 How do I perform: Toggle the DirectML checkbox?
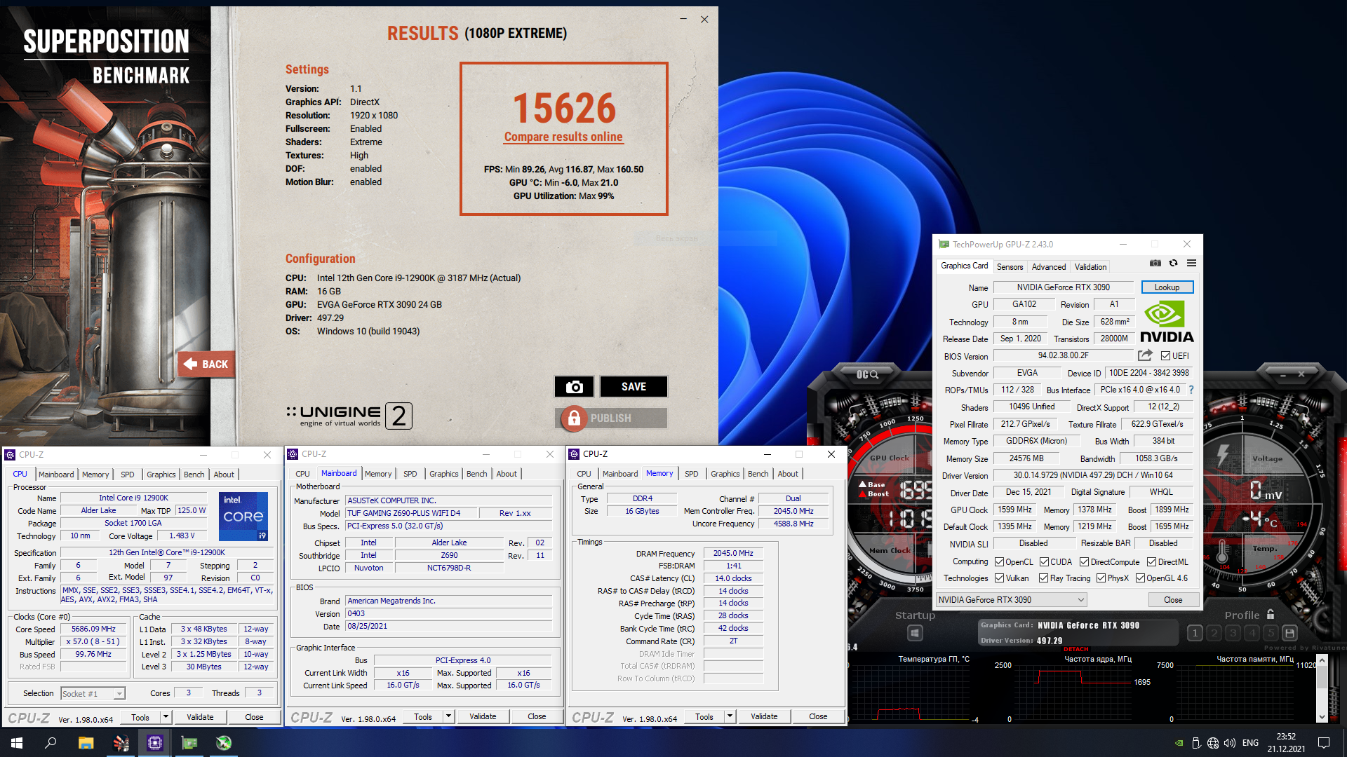1151,562
